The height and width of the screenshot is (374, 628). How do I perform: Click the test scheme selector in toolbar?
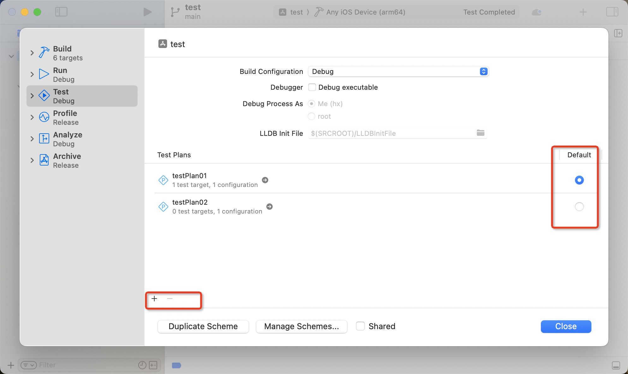(x=291, y=12)
